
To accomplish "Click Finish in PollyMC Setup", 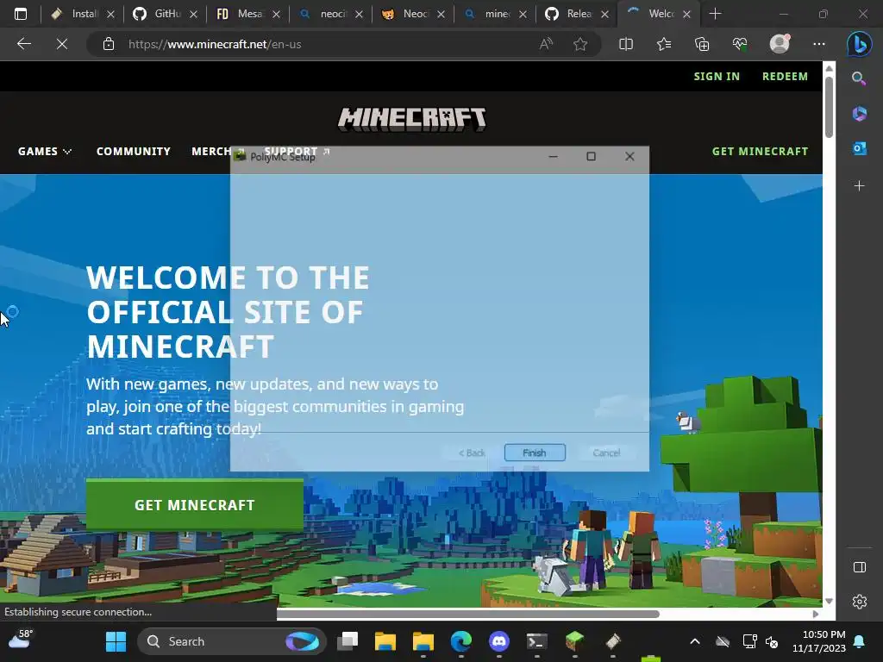I will (x=535, y=453).
